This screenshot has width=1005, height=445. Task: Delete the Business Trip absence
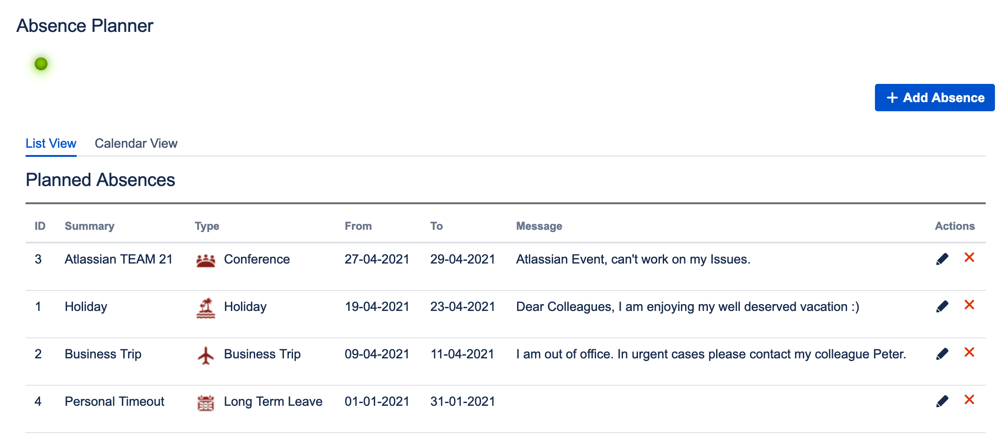(969, 352)
